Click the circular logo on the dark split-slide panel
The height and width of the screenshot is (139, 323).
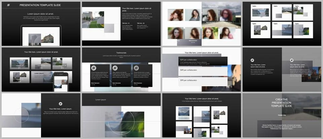[x=252, y=60]
